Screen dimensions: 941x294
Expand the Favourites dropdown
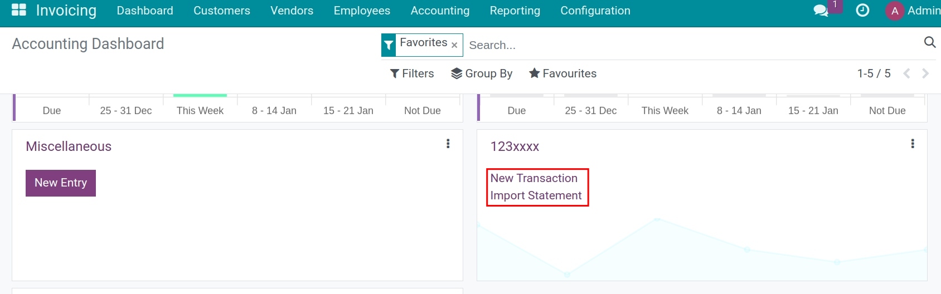click(562, 73)
